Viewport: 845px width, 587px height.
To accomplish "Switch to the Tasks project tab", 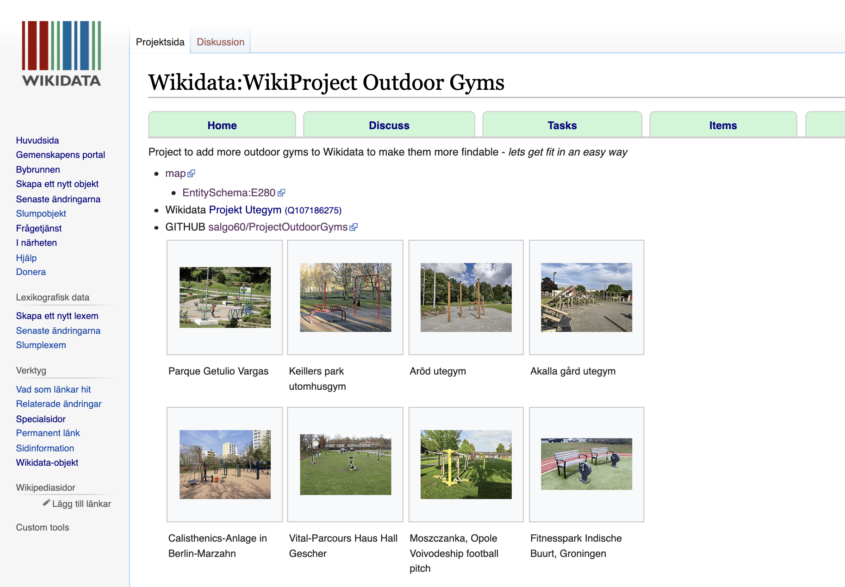I will [x=562, y=125].
